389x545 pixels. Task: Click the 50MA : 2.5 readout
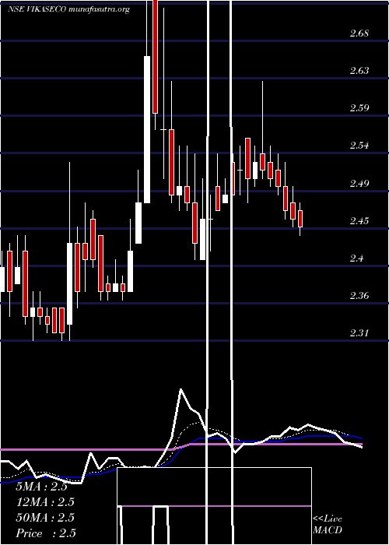[45, 517]
